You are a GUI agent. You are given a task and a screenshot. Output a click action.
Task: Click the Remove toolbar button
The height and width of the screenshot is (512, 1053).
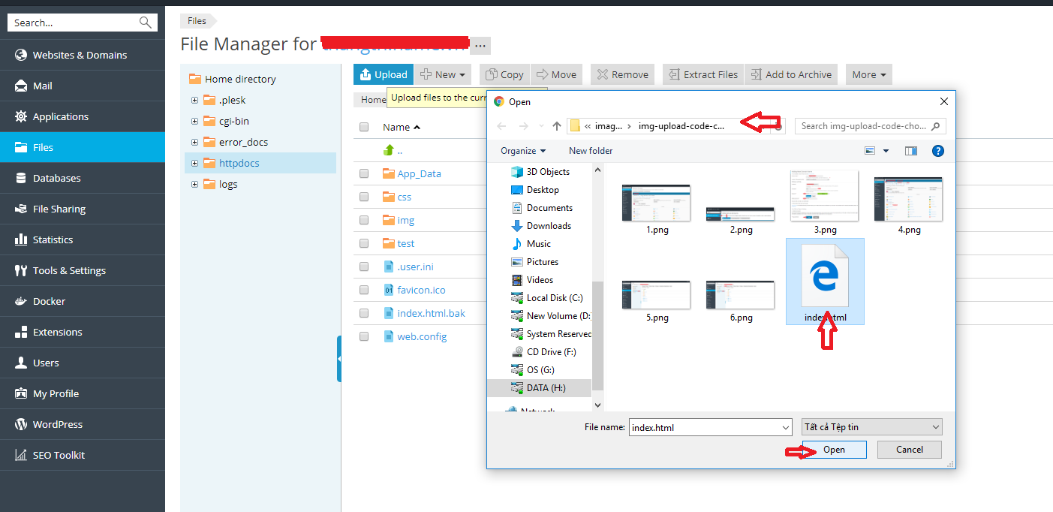click(622, 74)
